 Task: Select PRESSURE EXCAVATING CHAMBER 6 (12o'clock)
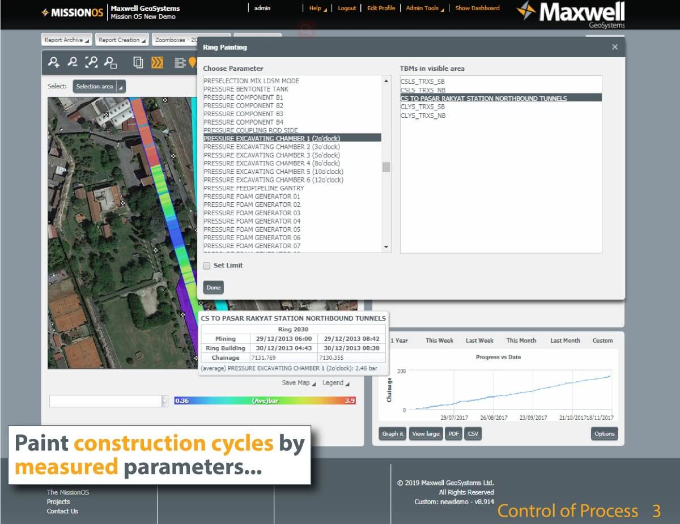292,180
